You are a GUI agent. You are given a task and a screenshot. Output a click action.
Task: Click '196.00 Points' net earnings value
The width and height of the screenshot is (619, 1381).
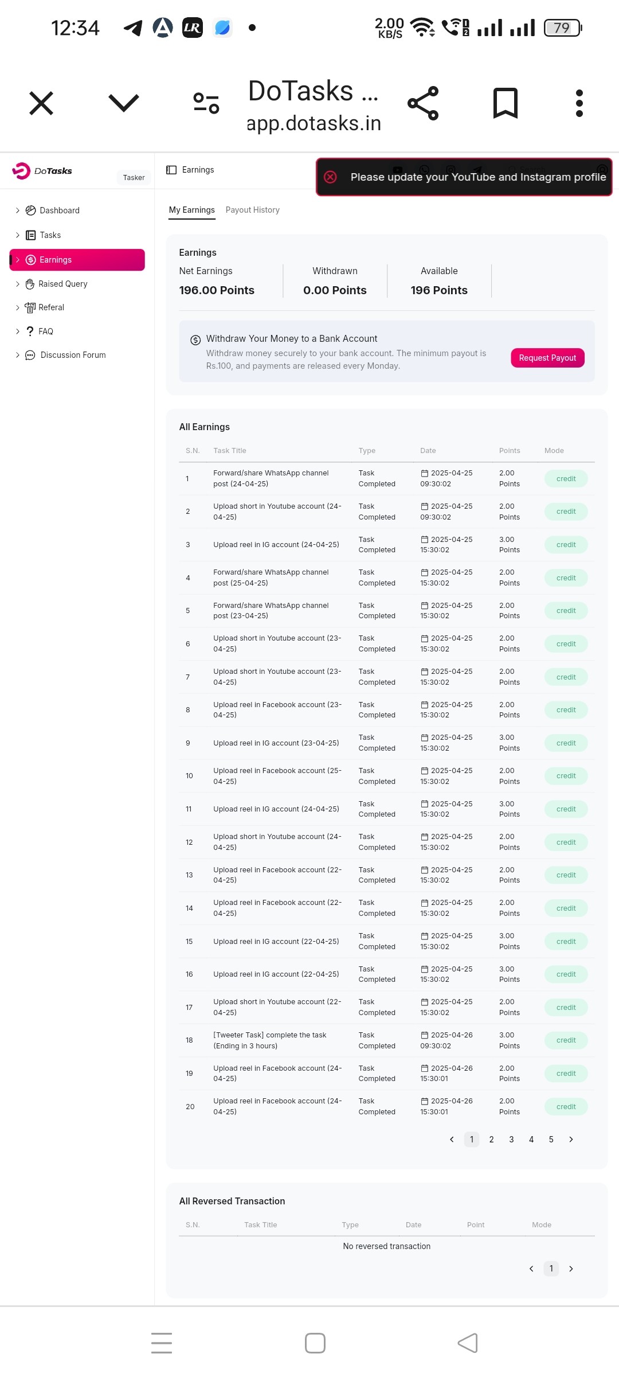[x=217, y=290]
